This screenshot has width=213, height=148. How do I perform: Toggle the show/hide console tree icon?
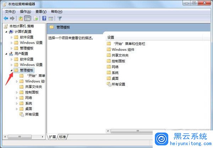[x=27, y=18]
